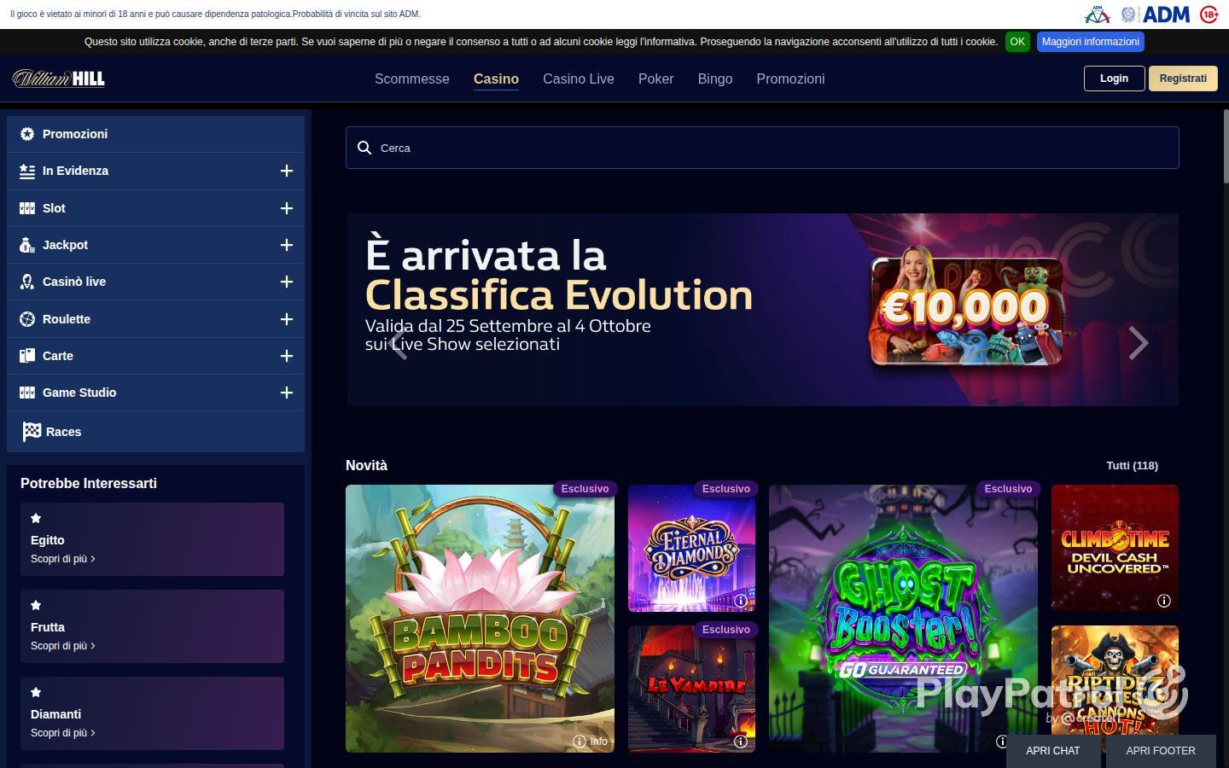Open the Eternal Diamonds game
1229x768 pixels.
coord(691,549)
